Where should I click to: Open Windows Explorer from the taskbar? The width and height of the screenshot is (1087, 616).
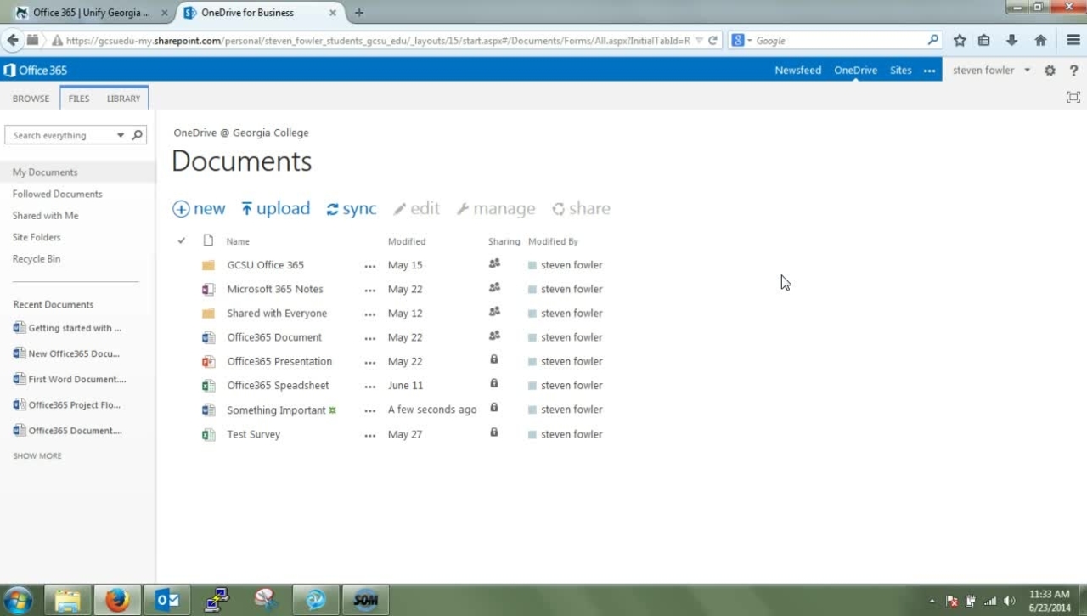tap(68, 600)
